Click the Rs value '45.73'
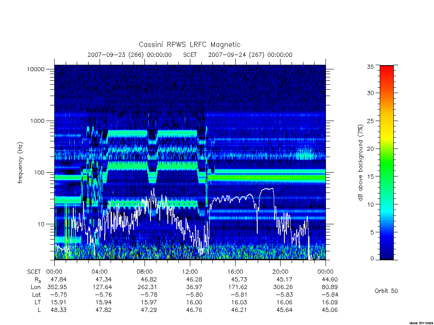Image resolution: width=434 pixels, height=325 pixels. click(239, 279)
